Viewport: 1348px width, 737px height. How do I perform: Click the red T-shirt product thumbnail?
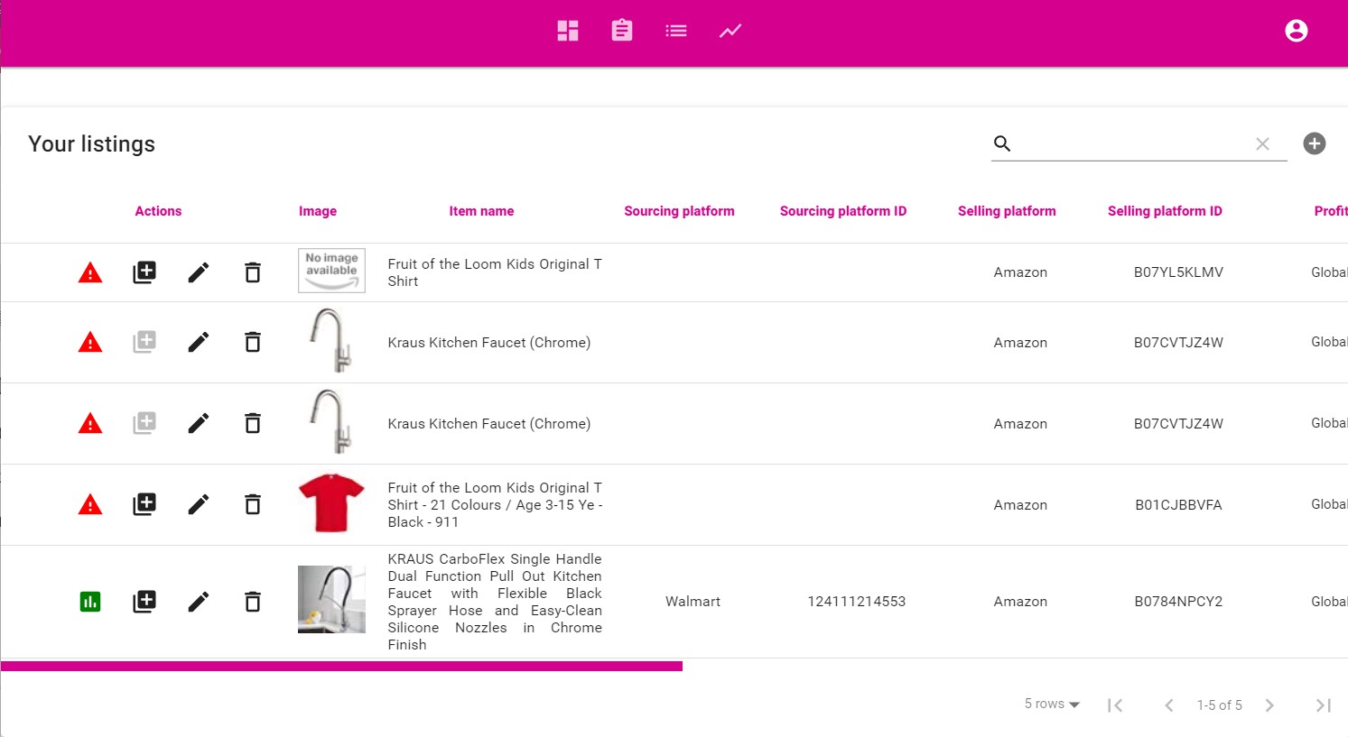331,503
